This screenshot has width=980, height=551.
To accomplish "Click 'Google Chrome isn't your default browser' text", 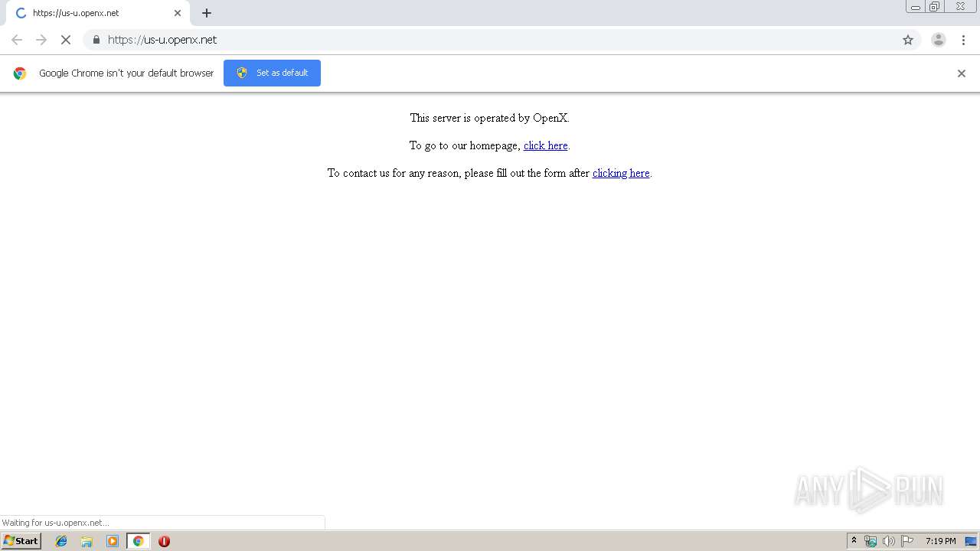I will click(x=126, y=73).
